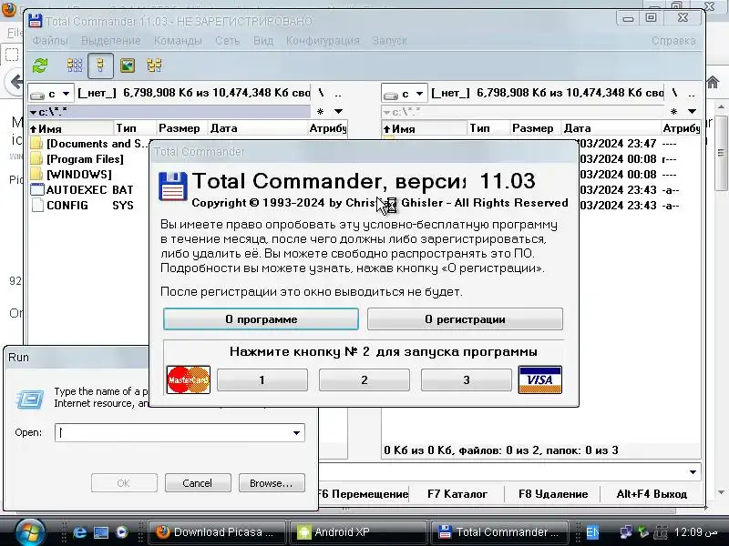Expand left panel directory history arrow
729x546 pixels.
click(x=338, y=111)
